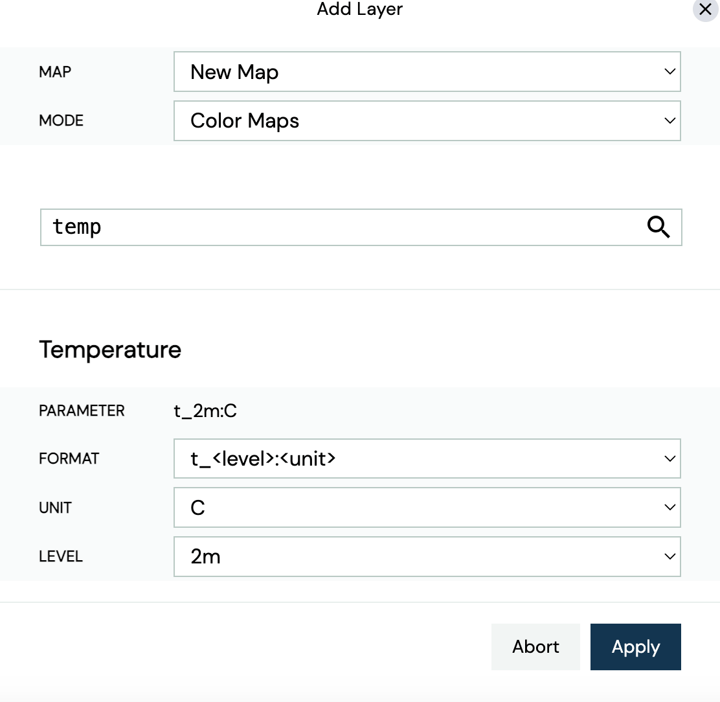Viewport: 720px width, 702px height.
Task: Click the chevron arrow of FORMAT selector
Action: (670, 459)
